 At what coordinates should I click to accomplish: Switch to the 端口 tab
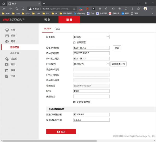pos(58,29)
